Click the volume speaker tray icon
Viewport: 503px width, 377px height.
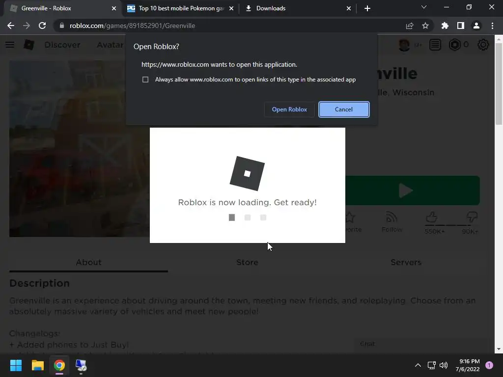click(x=444, y=365)
